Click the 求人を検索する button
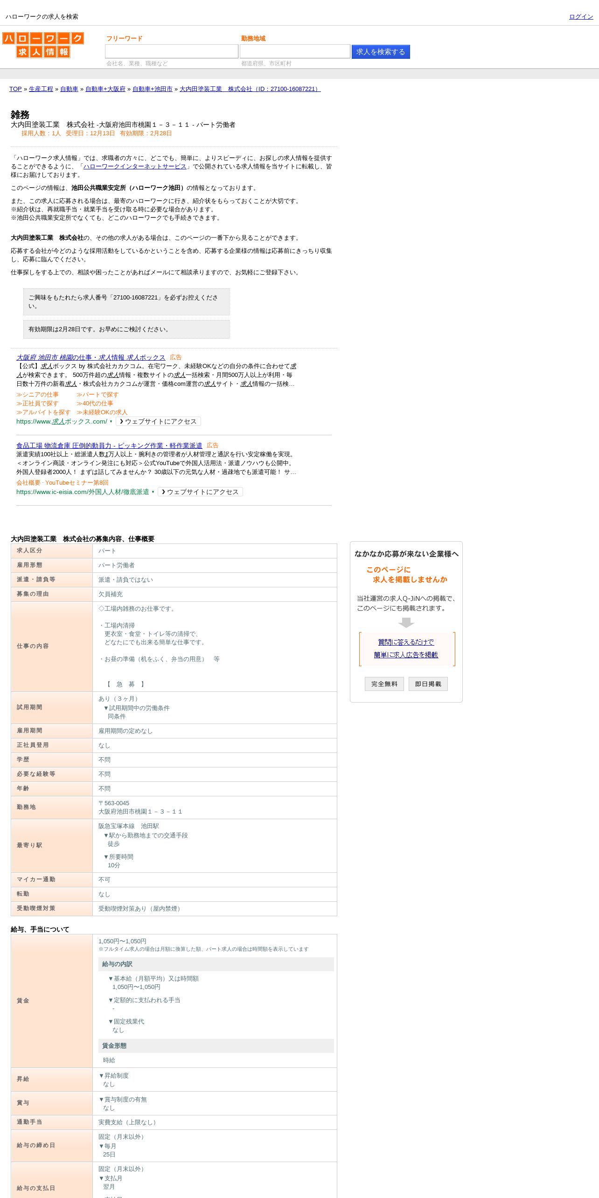 [381, 52]
